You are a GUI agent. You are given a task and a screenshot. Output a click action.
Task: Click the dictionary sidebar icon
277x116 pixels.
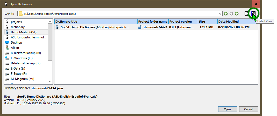point(7,27)
